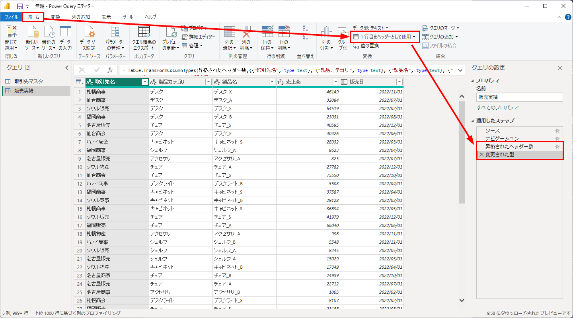Switch to the 列の追加 tab
Screen dimensions: 573x318
(81, 17)
